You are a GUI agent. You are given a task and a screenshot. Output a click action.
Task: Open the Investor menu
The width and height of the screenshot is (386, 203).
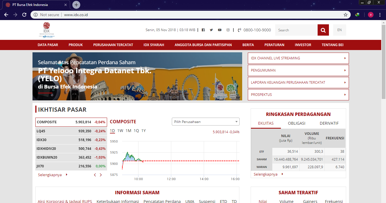pos(303,45)
